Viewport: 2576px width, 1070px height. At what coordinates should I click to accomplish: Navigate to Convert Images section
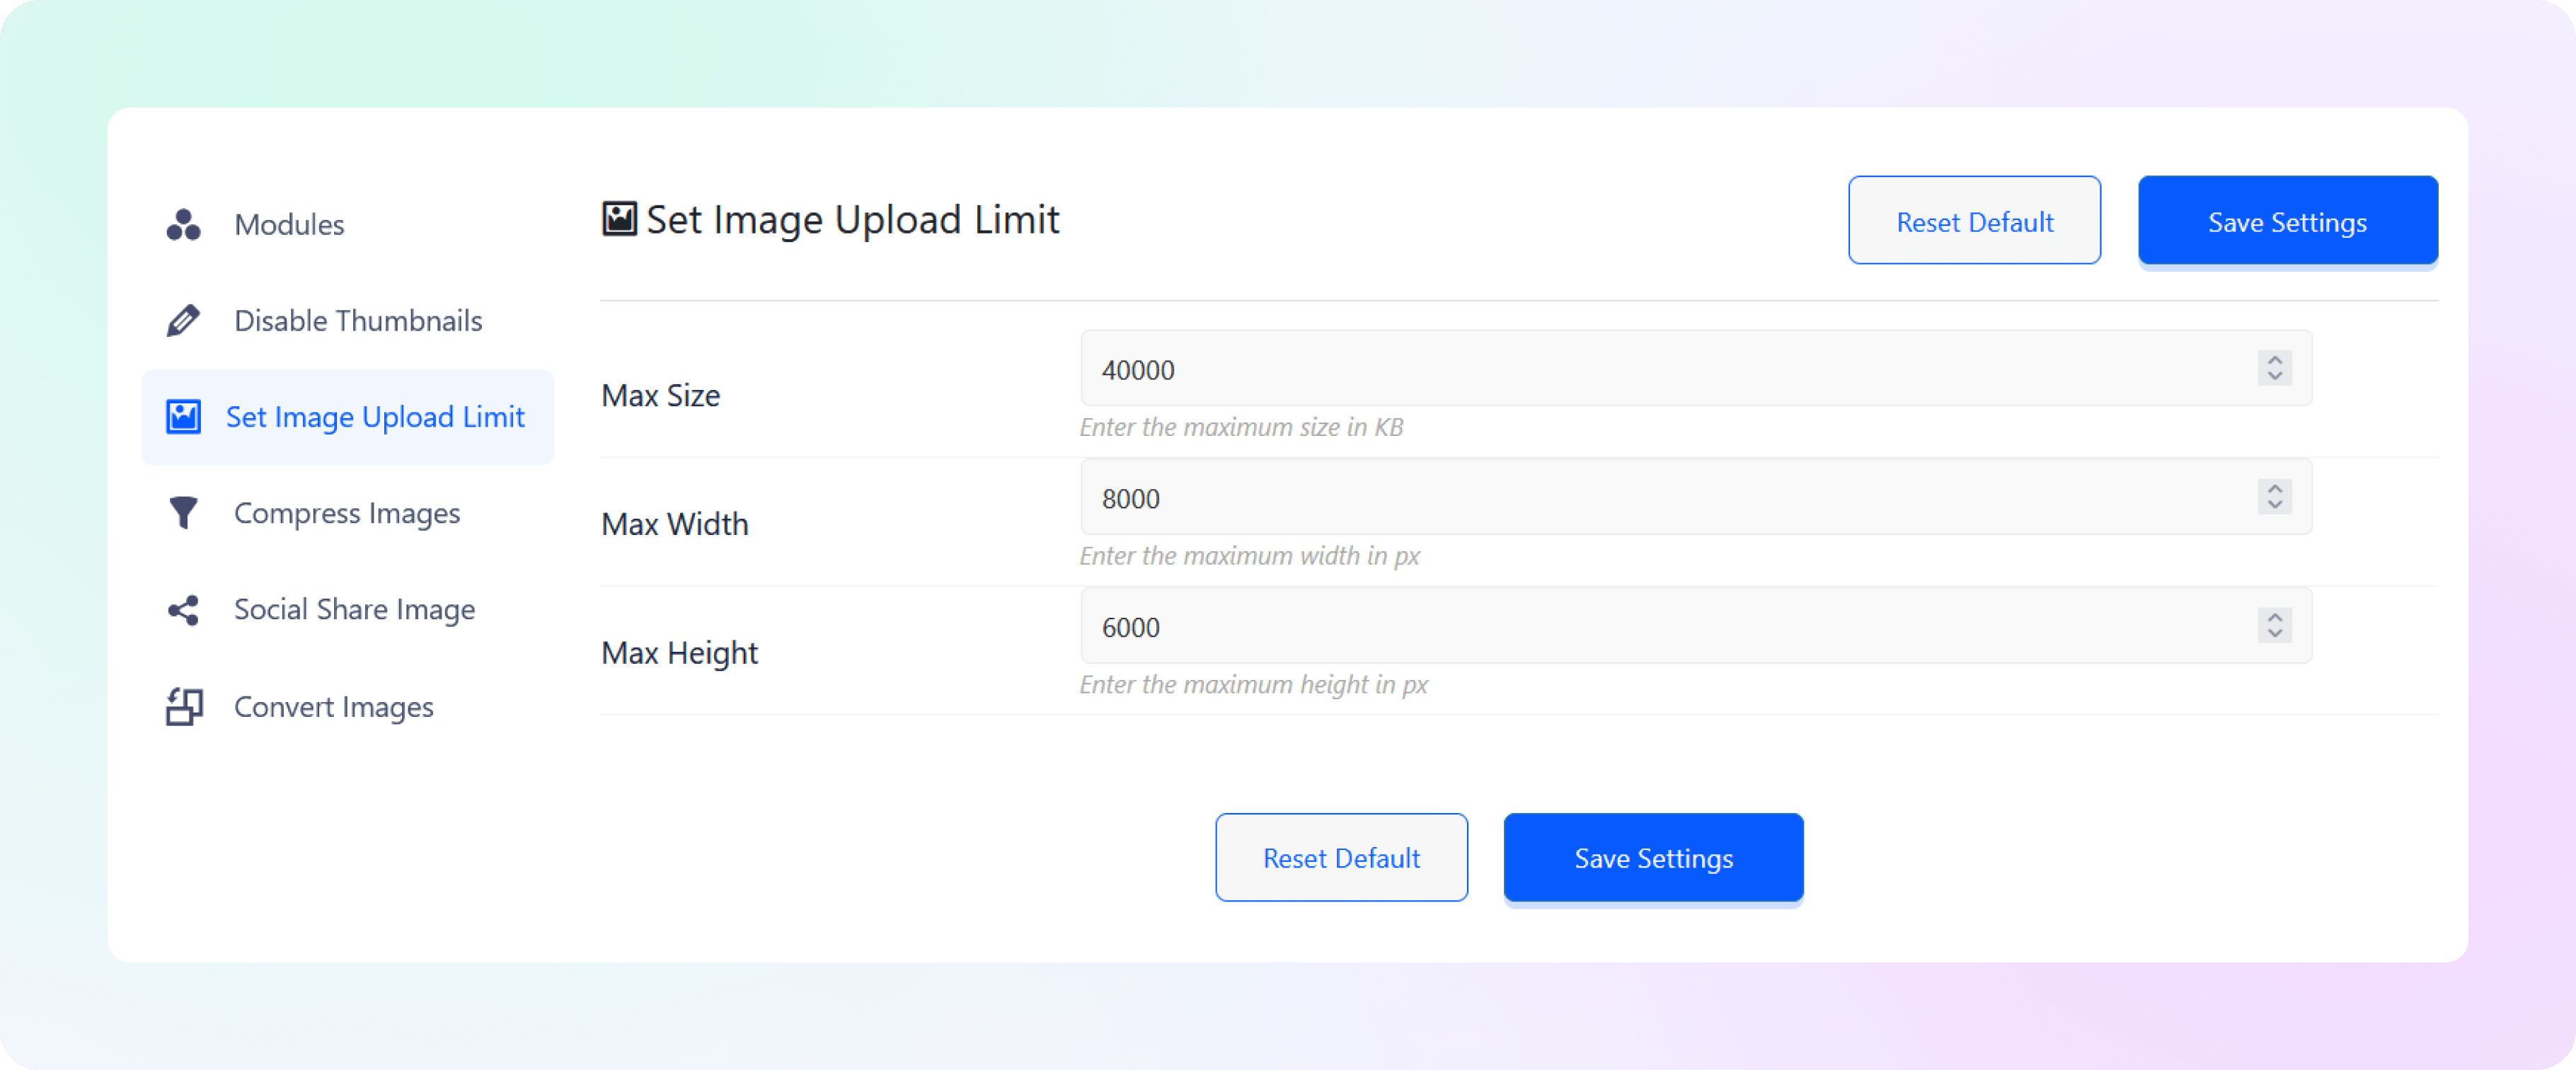(347, 706)
